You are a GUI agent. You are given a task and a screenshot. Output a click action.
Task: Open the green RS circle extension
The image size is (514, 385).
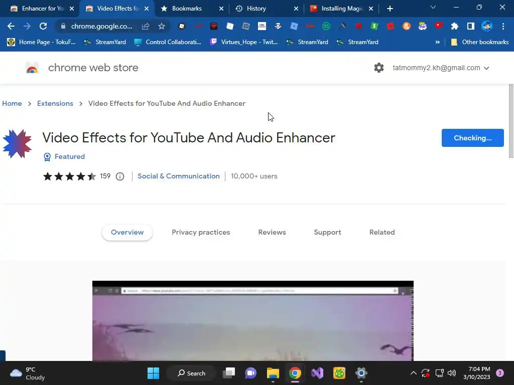click(326, 26)
